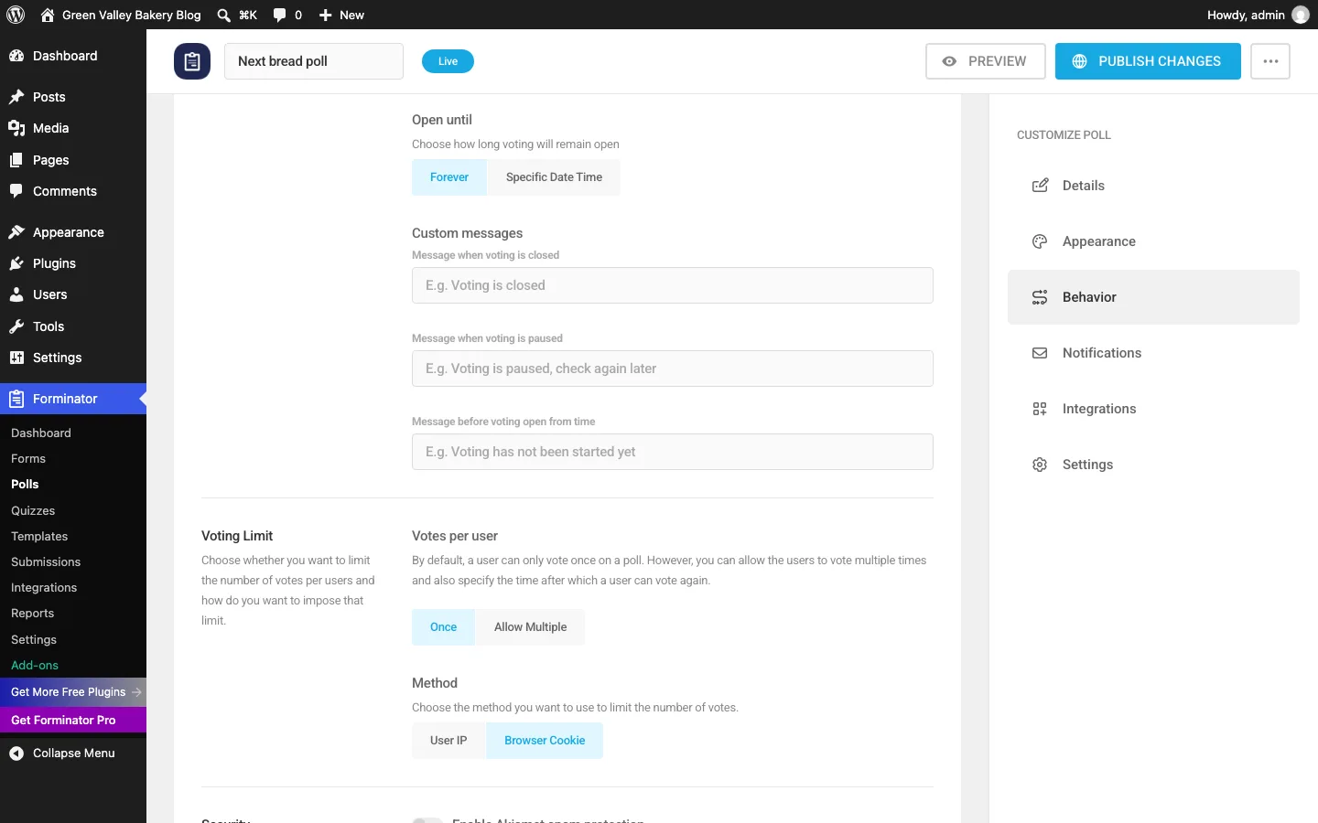1318x823 pixels.
Task: Click the WordPress Dashboard gauge icon
Action: (16, 56)
